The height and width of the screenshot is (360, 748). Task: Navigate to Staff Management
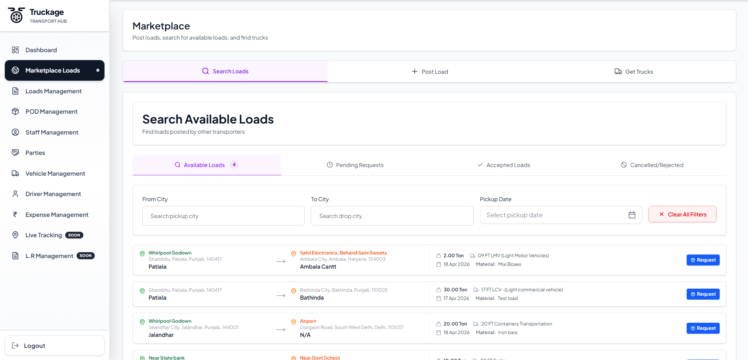click(55, 132)
